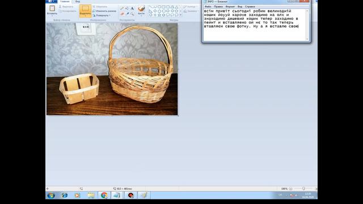Select the Pencil tool in Paint
Image resolution: width=363 pixels, height=204 pixels.
click(122, 8)
